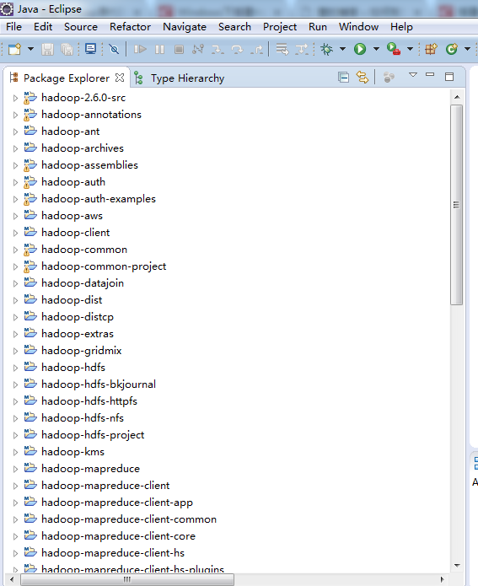478x586 pixels.
Task: Click the horizontal scrollbar thumb
Action: click(127, 579)
